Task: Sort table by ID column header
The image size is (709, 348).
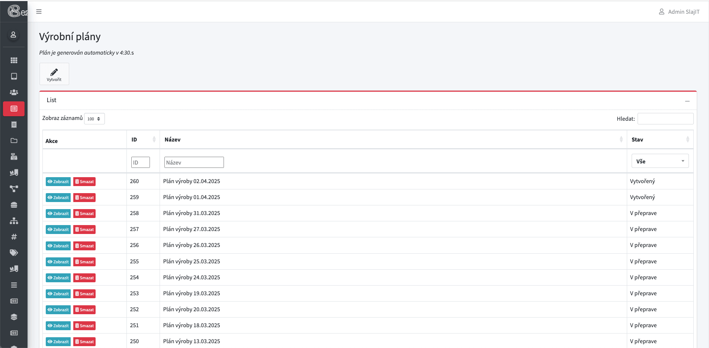Action: click(143, 140)
